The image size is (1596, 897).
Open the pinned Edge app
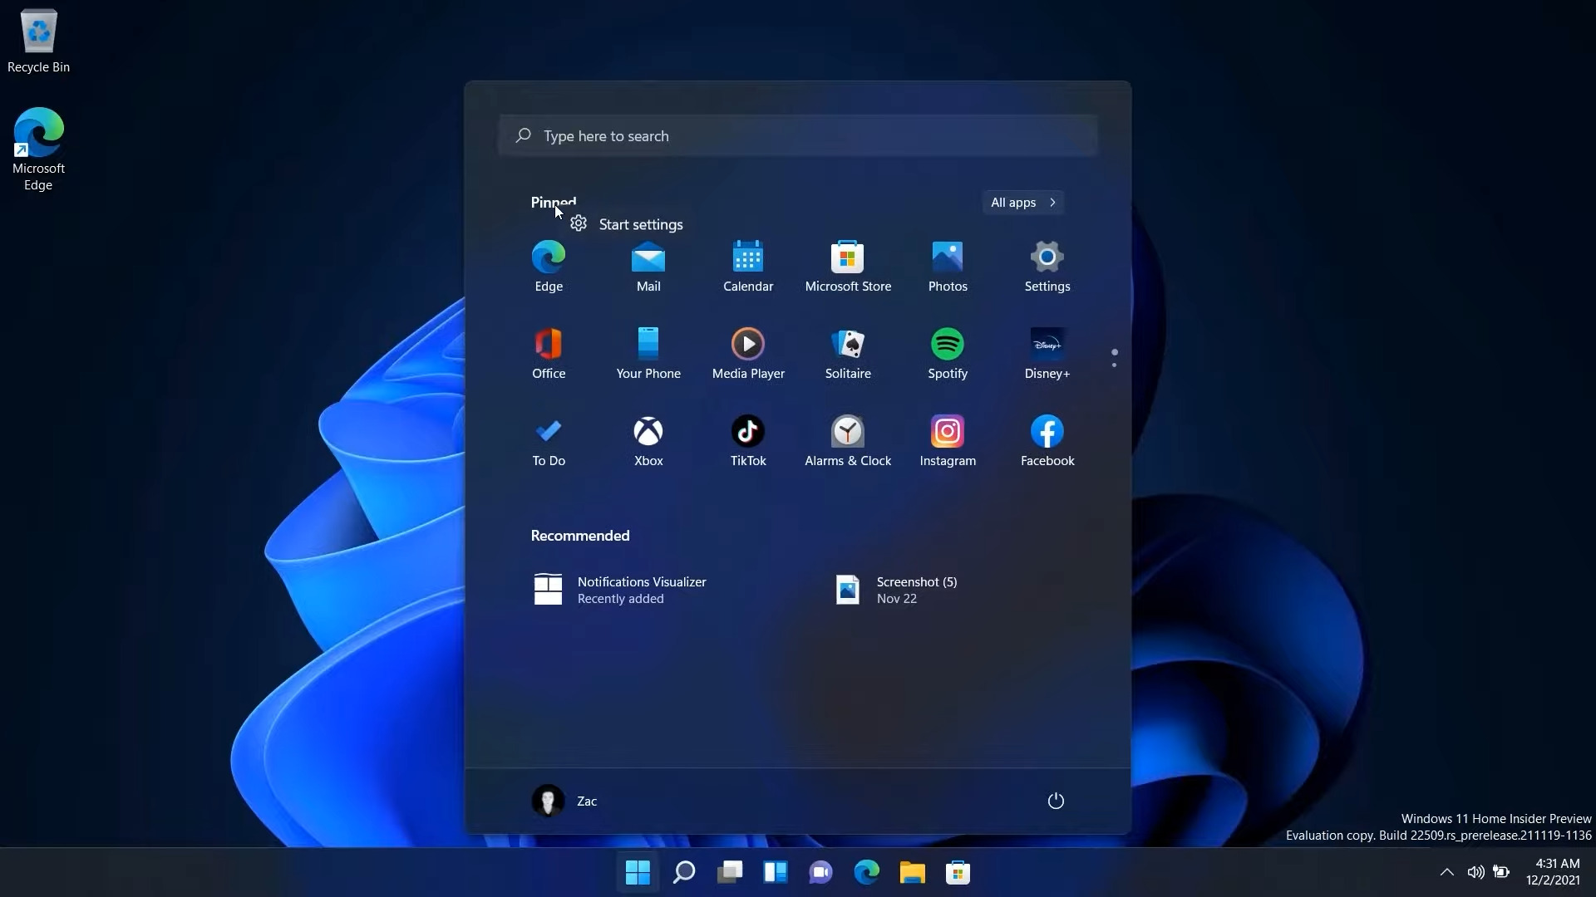point(549,267)
